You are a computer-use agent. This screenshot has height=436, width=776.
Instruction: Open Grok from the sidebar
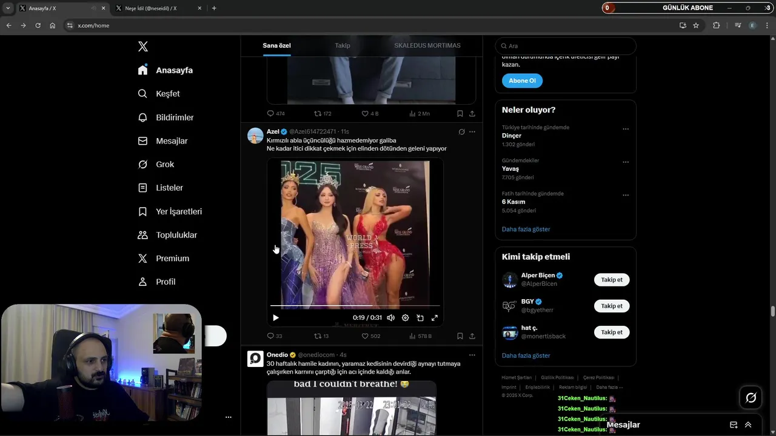point(156,164)
